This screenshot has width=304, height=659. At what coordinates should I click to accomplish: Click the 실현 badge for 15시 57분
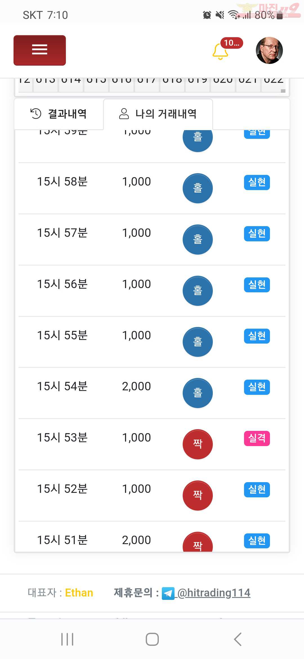257,233
